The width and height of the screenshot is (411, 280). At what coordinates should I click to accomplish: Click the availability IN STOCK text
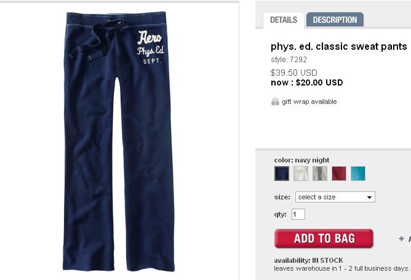coord(308,260)
